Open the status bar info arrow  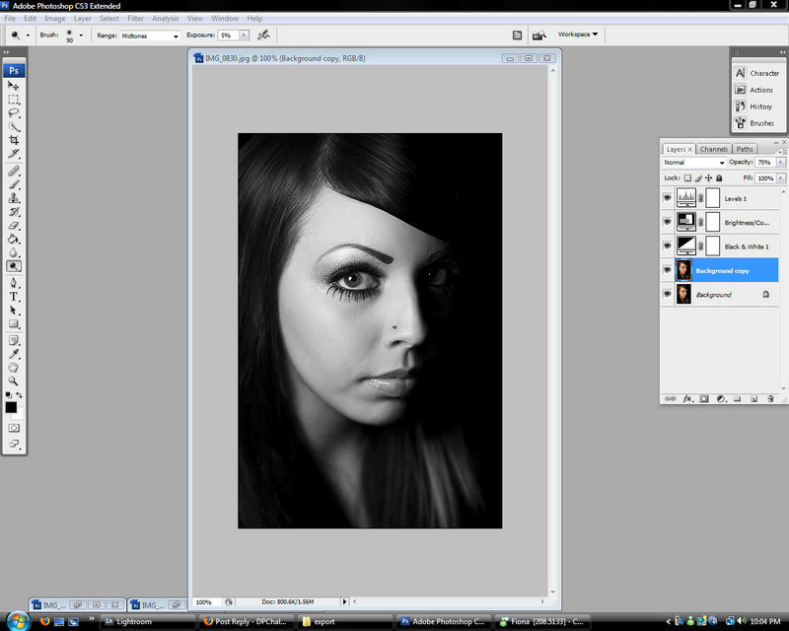(x=344, y=601)
